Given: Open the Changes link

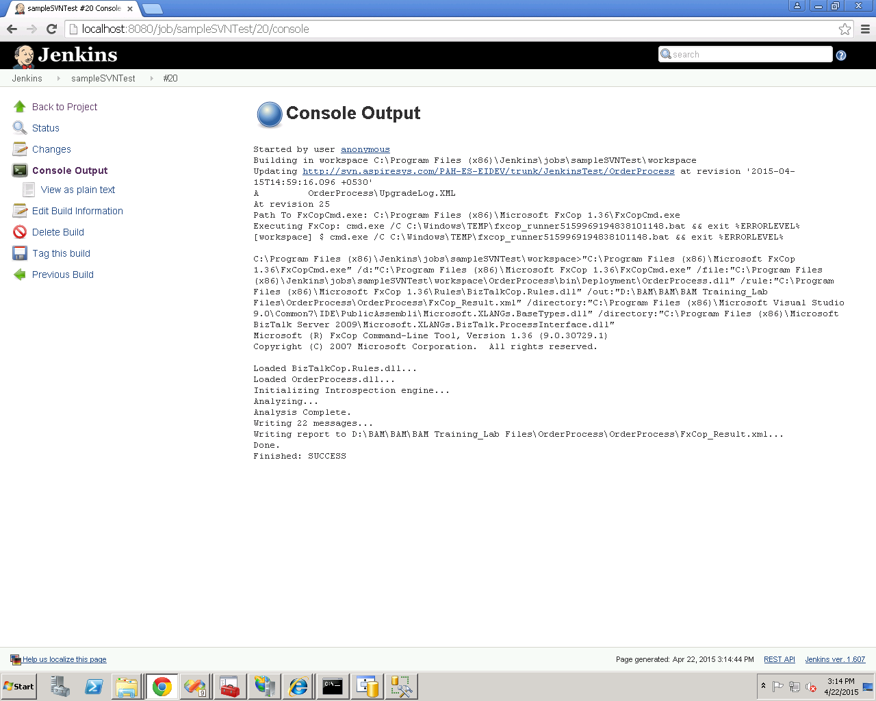Looking at the screenshot, I should (x=51, y=149).
